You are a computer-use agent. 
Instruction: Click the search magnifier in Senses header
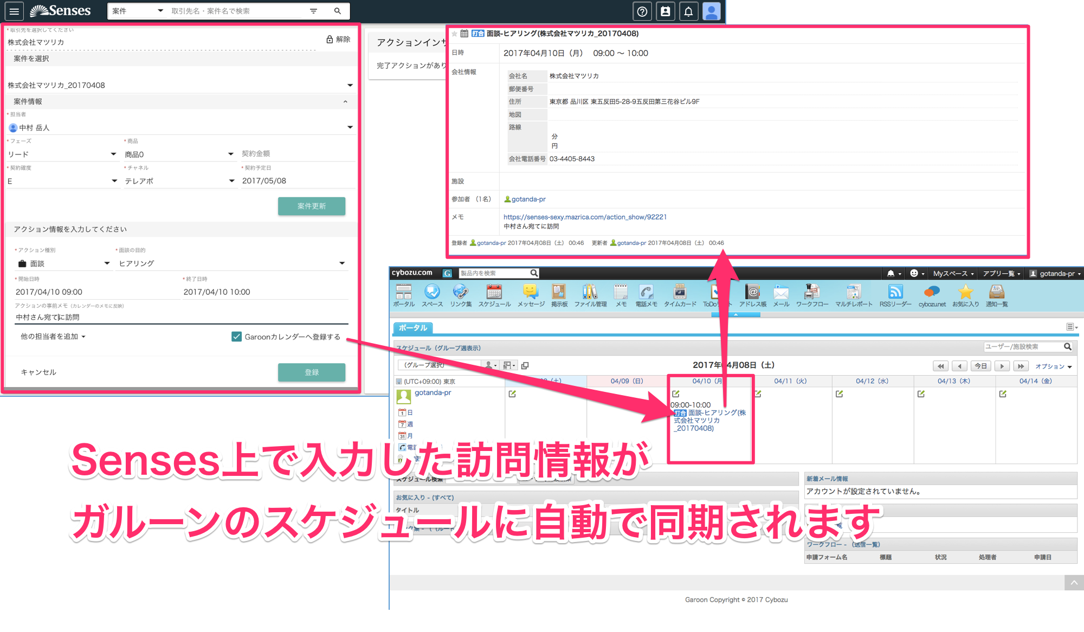pos(338,11)
